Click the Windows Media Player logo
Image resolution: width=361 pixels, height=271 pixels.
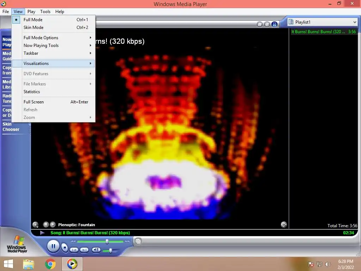point(17,244)
